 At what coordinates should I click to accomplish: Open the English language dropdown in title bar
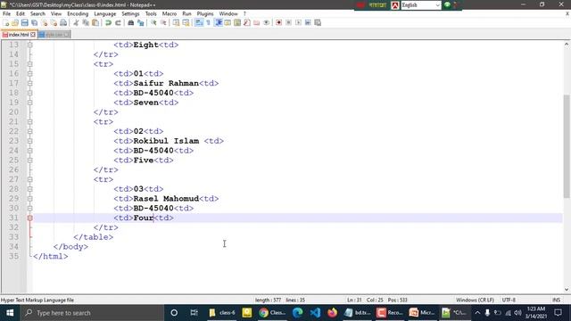coord(421,5)
